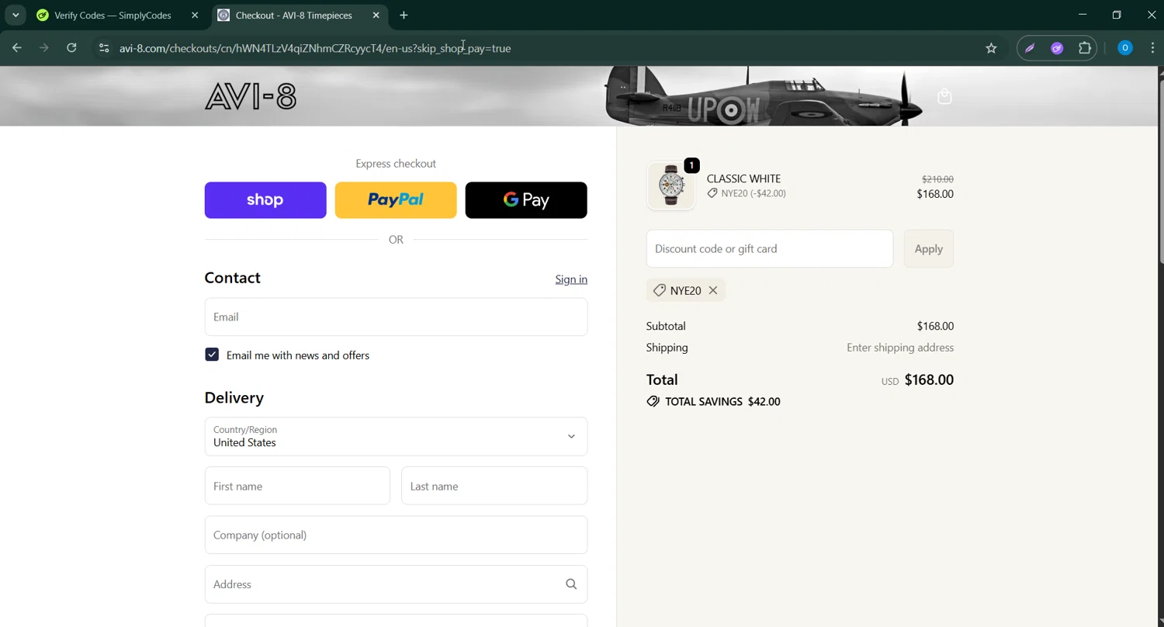Focus the Email input field
This screenshot has width=1164, height=627.
396,317
